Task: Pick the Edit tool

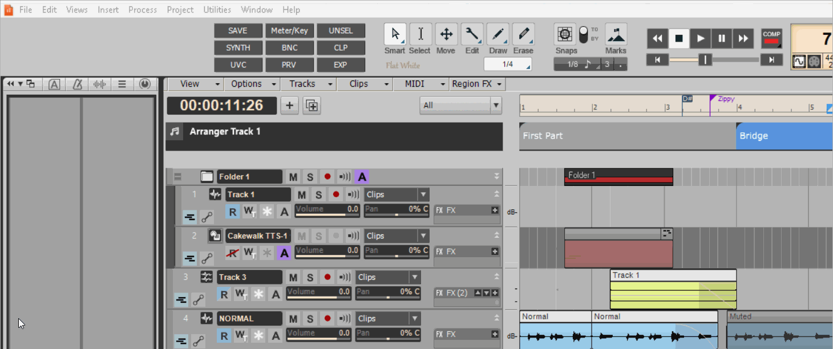Action: click(x=472, y=34)
